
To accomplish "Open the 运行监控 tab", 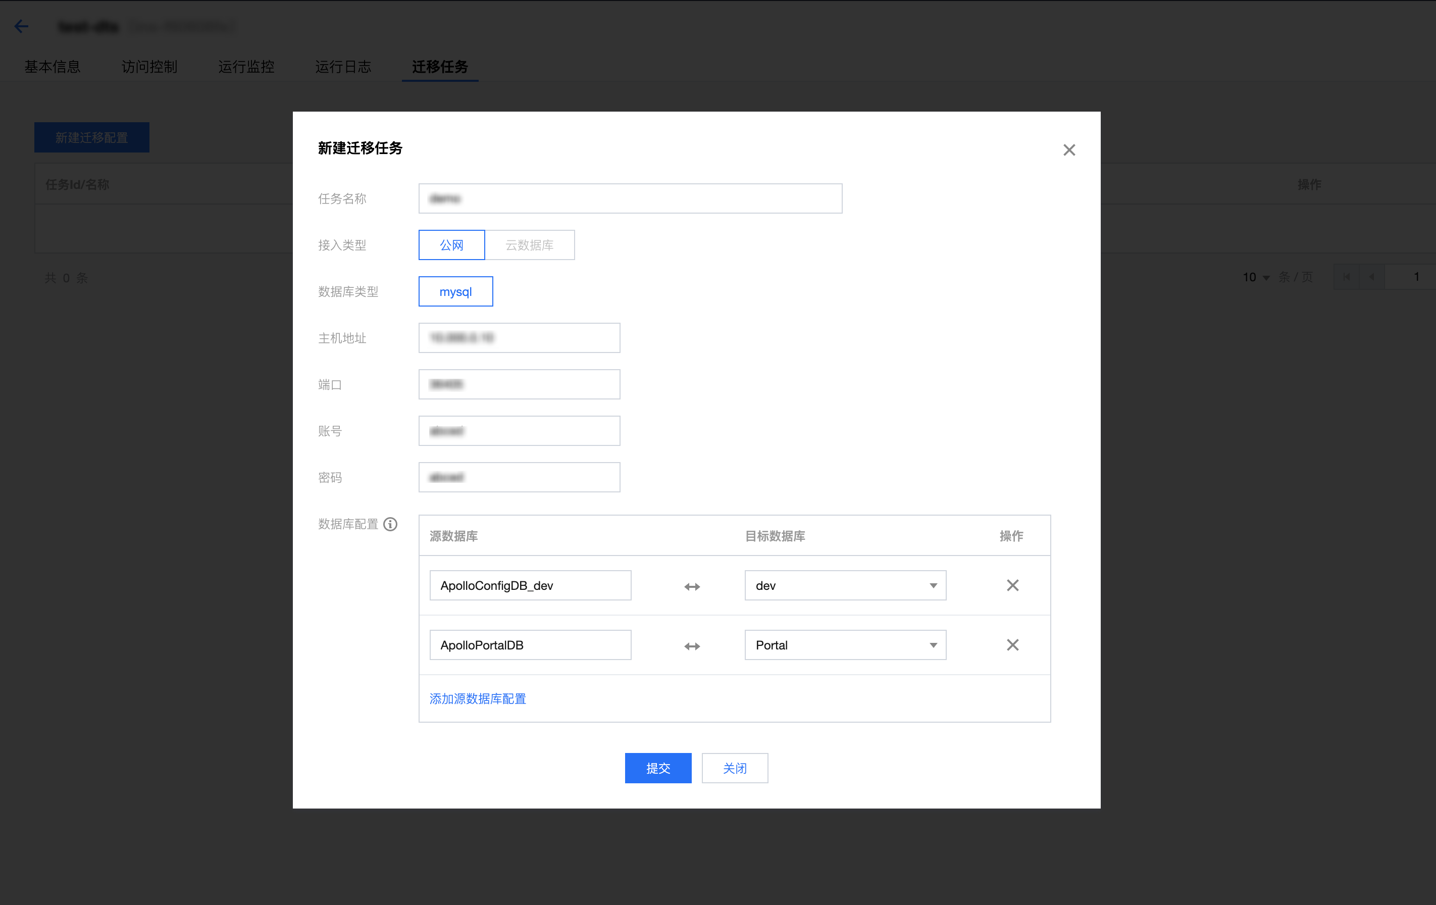I will coord(246,67).
